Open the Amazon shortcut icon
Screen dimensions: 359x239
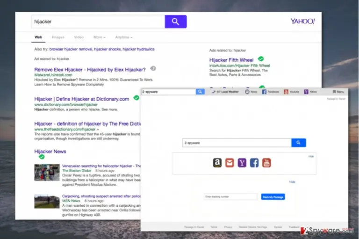point(217,163)
